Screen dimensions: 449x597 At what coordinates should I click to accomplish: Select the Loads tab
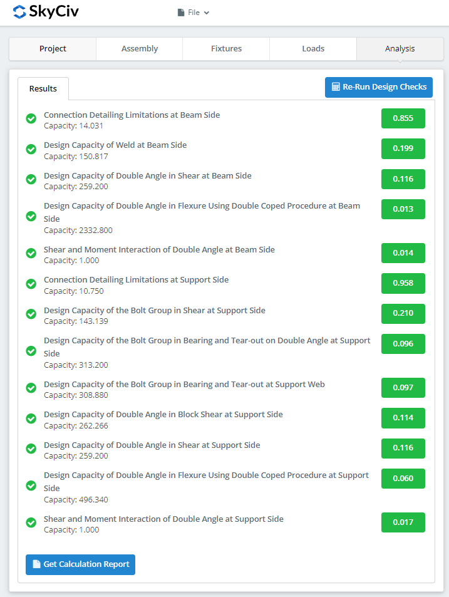click(313, 49)
